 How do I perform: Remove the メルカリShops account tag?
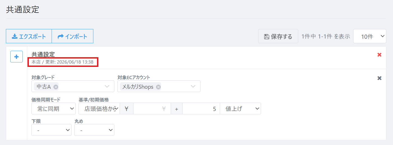point(158,87)
